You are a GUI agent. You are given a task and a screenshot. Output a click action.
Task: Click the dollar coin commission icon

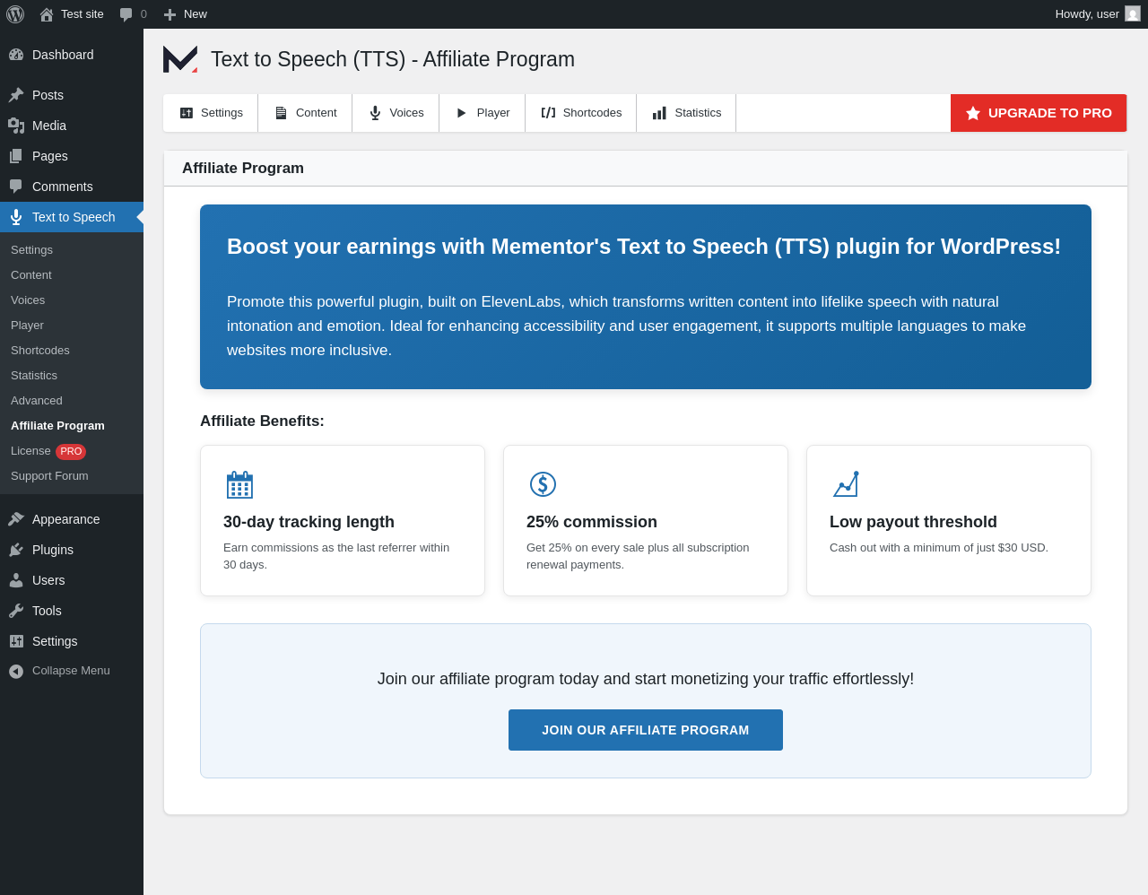[x=543, y=484]
